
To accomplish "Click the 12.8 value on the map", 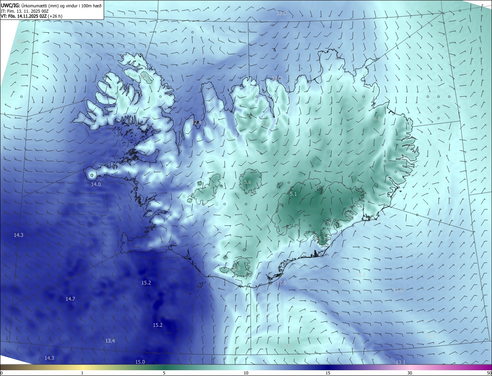I will click(x=197, y=123).
